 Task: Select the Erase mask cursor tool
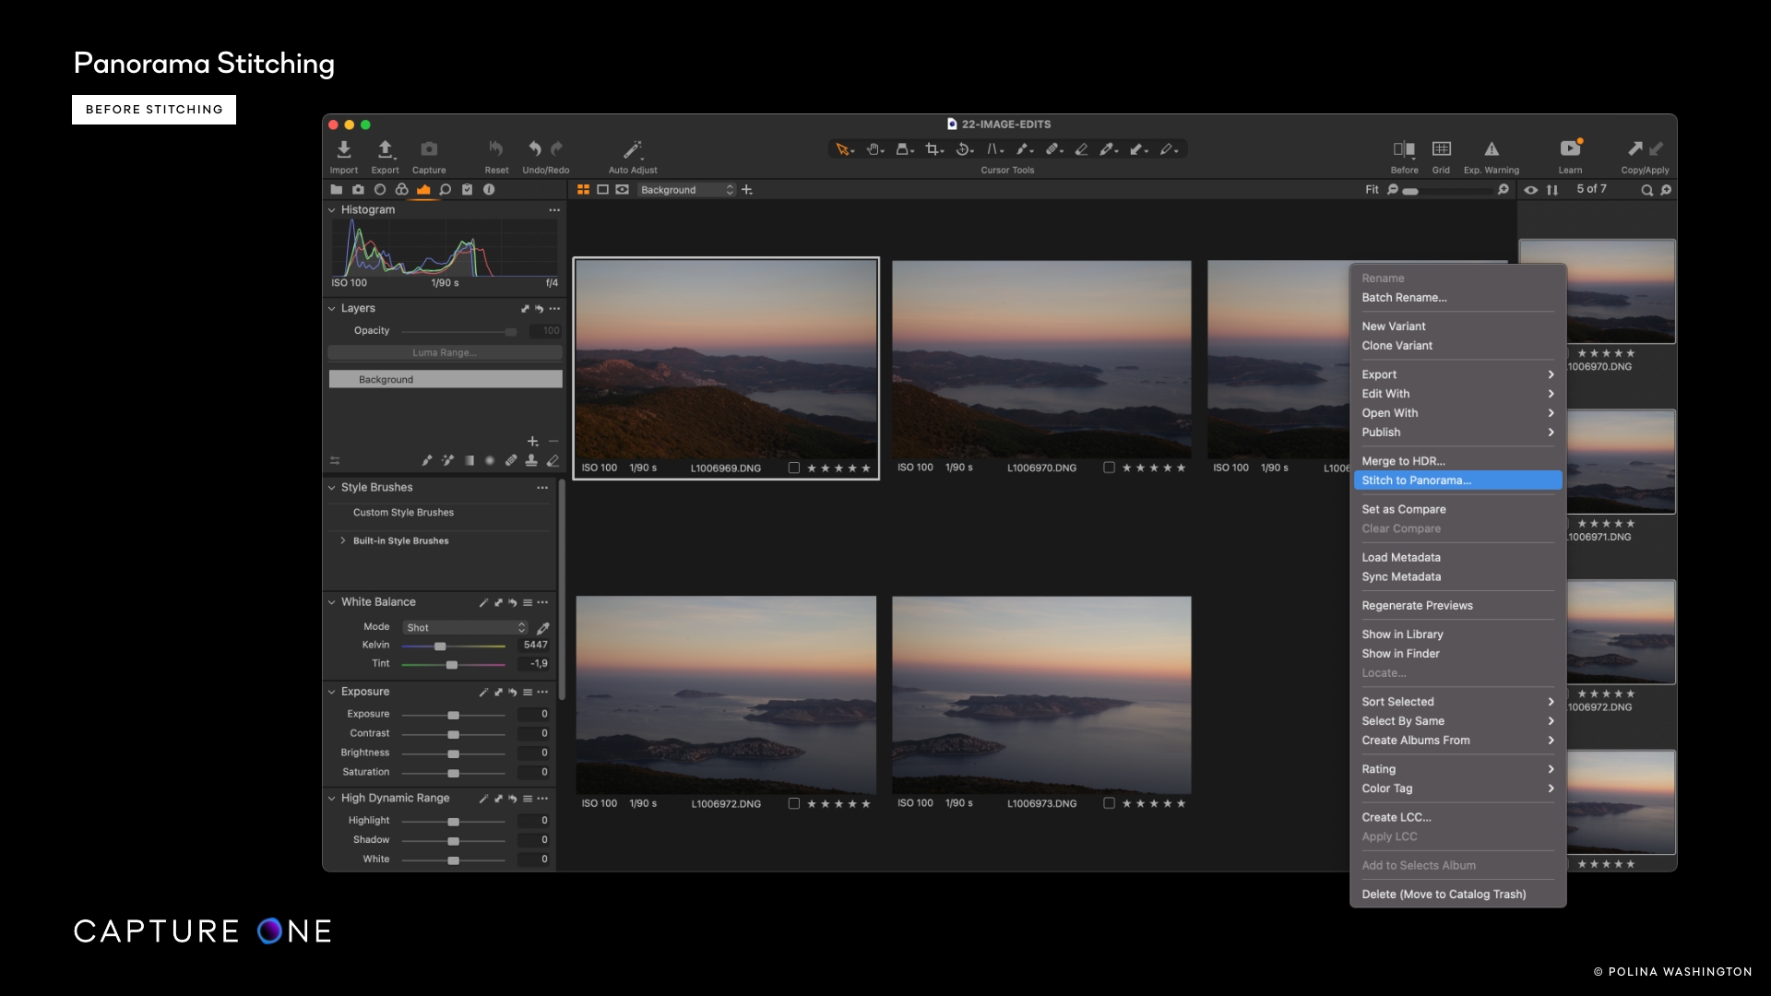click(x=1081, y=148)
